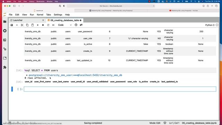Close the Launcher tab

[x=43, y=20]
